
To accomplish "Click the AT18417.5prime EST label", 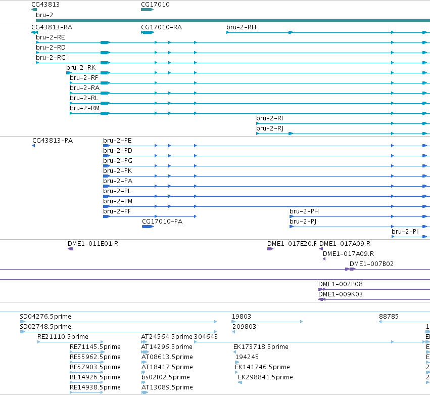I will pyautogui.click(x=167, y=368).
